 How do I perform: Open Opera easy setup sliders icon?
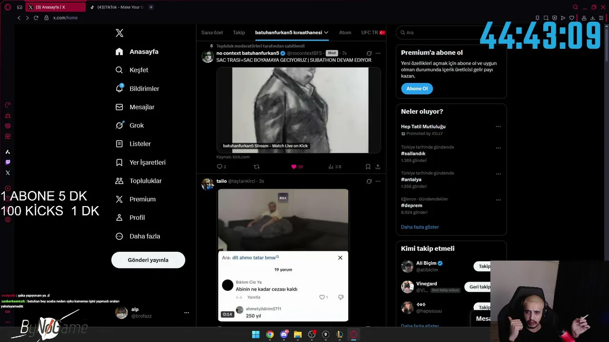[601, 18]
